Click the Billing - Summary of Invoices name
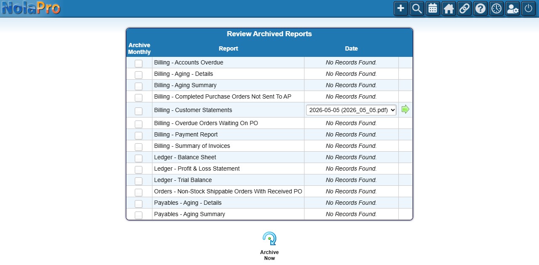 coord(192,146)
